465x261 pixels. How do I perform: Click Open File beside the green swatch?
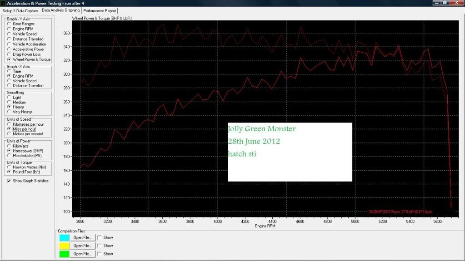coord(82,254)
